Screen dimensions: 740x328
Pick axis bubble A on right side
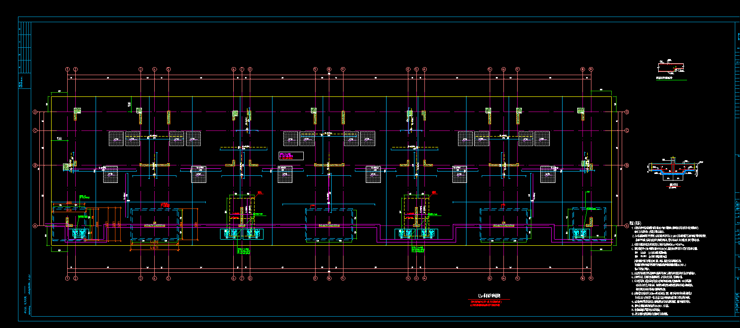tap(627, 226)
